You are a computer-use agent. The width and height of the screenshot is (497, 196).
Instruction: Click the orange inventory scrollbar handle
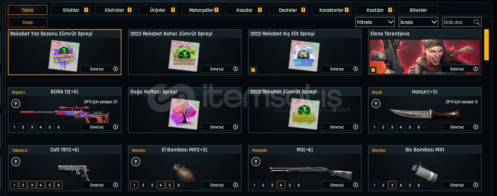(486, 45)
